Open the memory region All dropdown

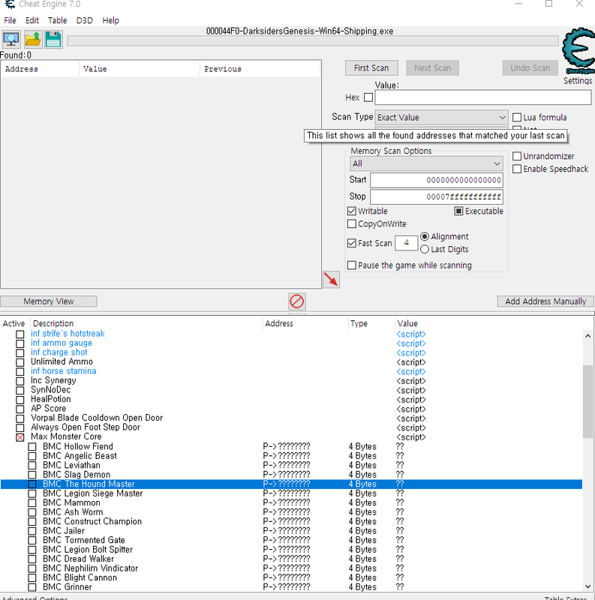click(426, 163)
